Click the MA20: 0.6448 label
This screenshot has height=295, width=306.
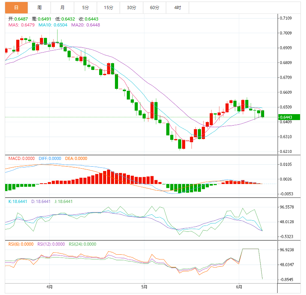[x=85, y=25]
